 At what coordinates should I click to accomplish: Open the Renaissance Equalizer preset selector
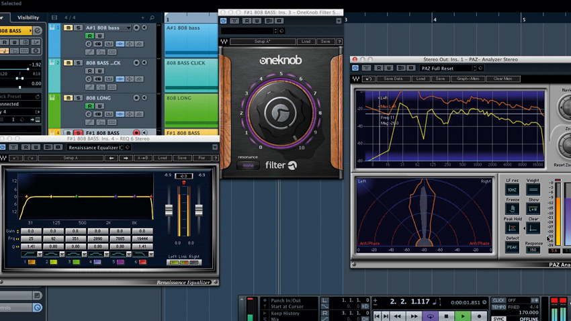coord(95,147)
